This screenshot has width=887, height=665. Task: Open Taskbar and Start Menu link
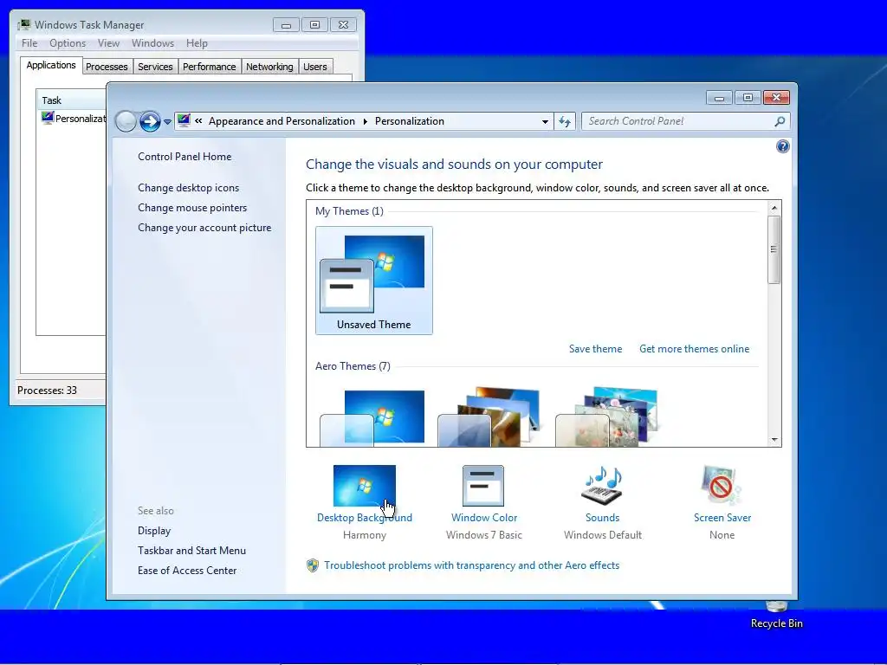191,550
